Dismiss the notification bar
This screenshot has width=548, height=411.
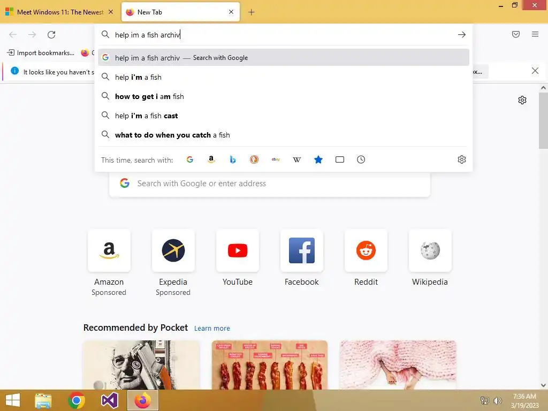(x=535, y=71)
